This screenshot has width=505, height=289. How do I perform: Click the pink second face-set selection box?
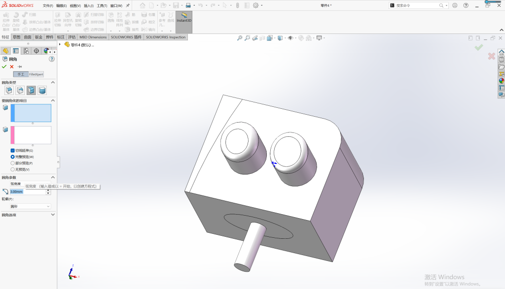point(31,135)
